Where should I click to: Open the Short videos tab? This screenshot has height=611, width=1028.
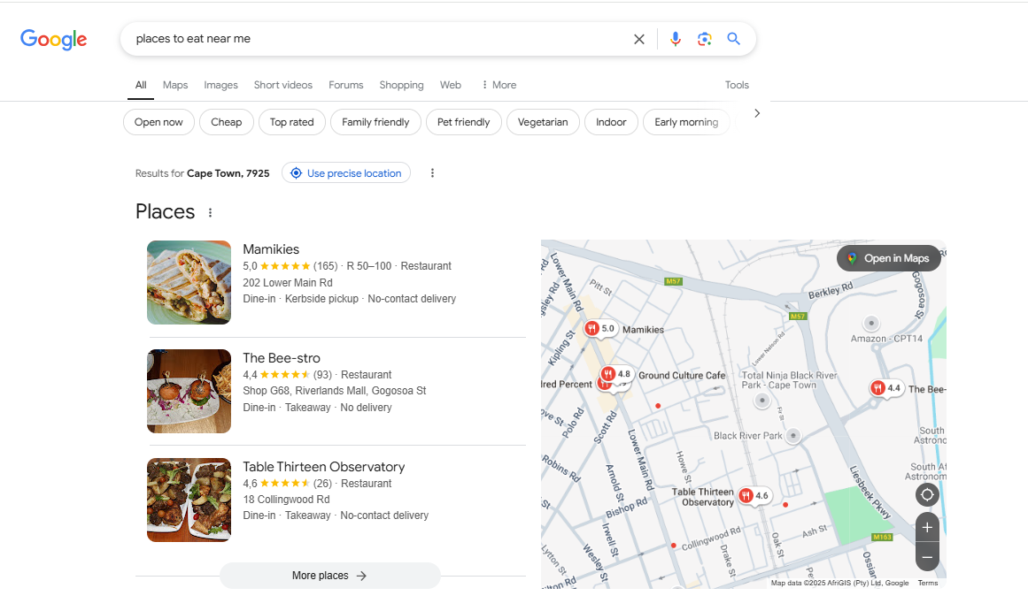[283, 85]
